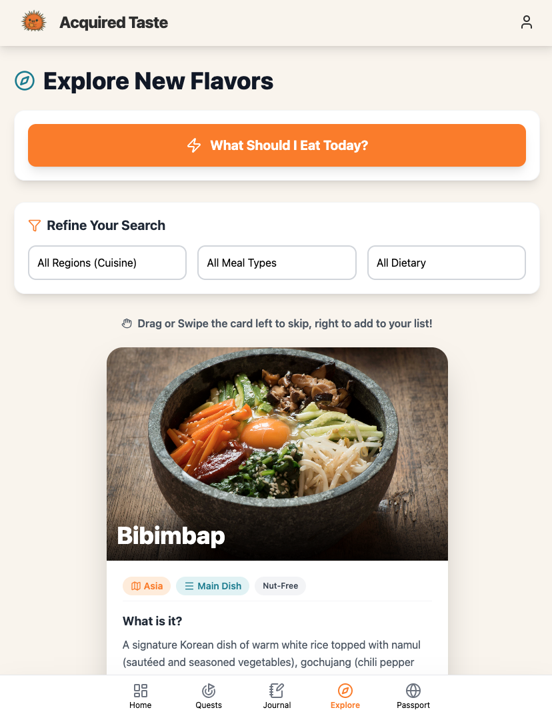552x714 pixels.
Task: Open the All Regions (Cuisine) dropdown
Action: pos(107,263)
